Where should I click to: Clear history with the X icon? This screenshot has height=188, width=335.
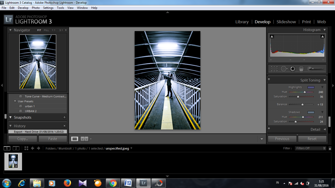(64, 126)
